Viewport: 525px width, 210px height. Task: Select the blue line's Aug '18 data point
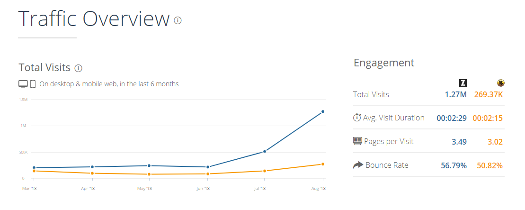tap(323, 111)
